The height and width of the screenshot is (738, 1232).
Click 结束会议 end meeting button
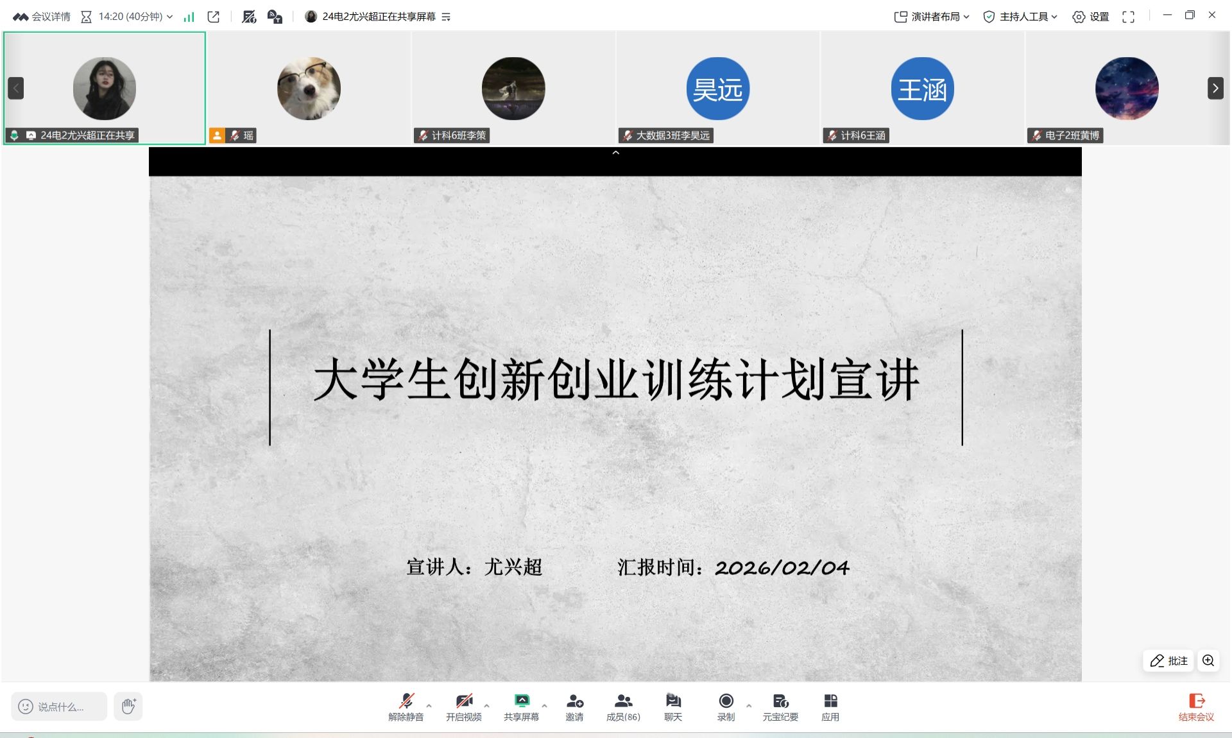[x=1196, y=707]
